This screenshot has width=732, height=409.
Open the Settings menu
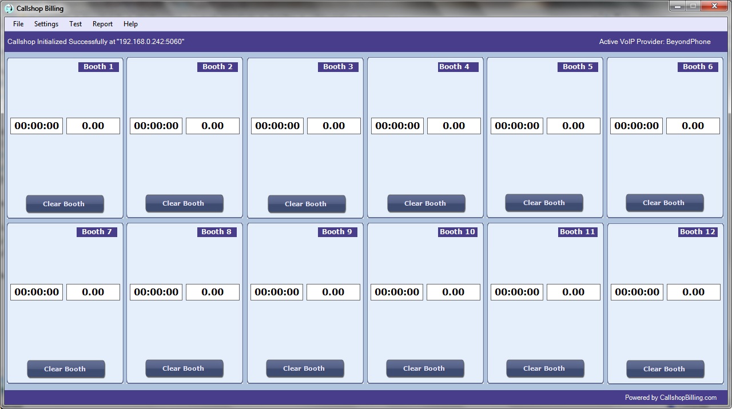click(46, 24)
